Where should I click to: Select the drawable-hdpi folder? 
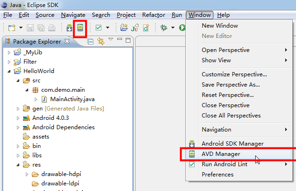61,174
